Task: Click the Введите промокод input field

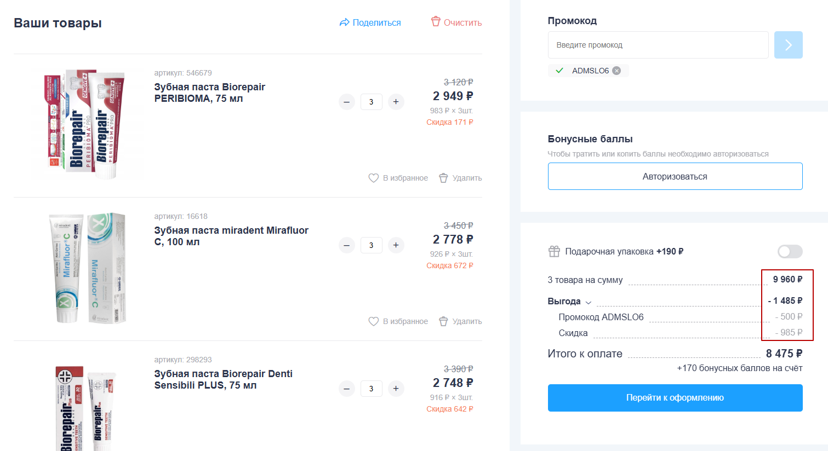Action: 658,45
